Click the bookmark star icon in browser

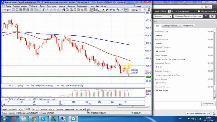[x=210, y=7]
